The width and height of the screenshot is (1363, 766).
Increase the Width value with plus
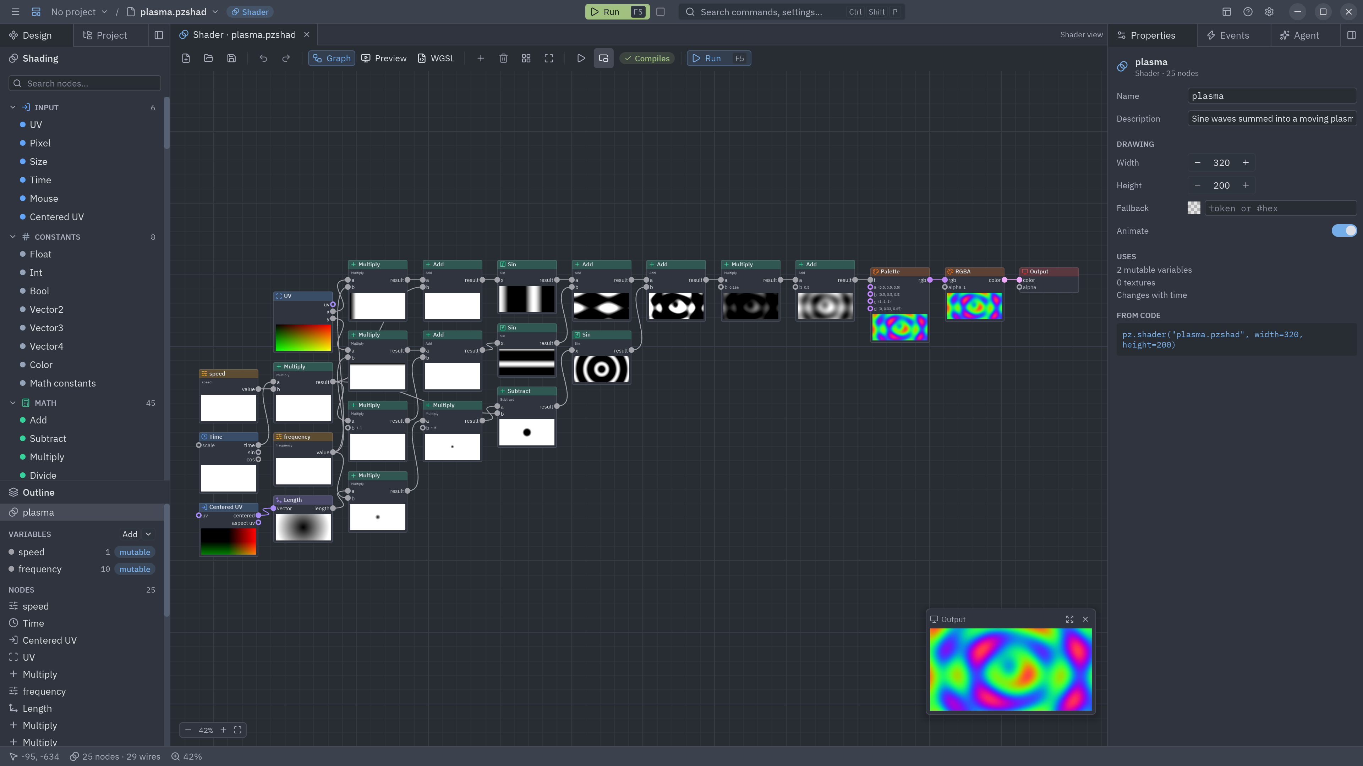(1246, 163)
